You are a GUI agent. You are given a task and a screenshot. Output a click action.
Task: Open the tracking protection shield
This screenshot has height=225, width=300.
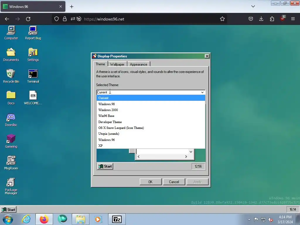pyautogui.click(x=57, y=19)
